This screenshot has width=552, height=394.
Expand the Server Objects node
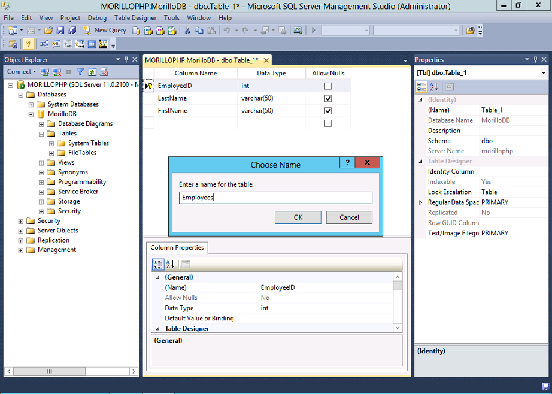tap(21, 231)
